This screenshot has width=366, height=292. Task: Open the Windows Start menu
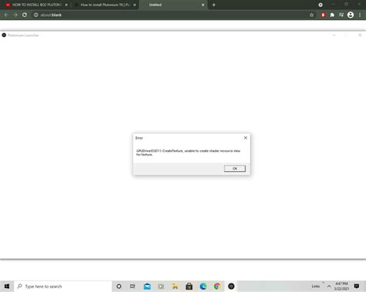pos(7,286)
